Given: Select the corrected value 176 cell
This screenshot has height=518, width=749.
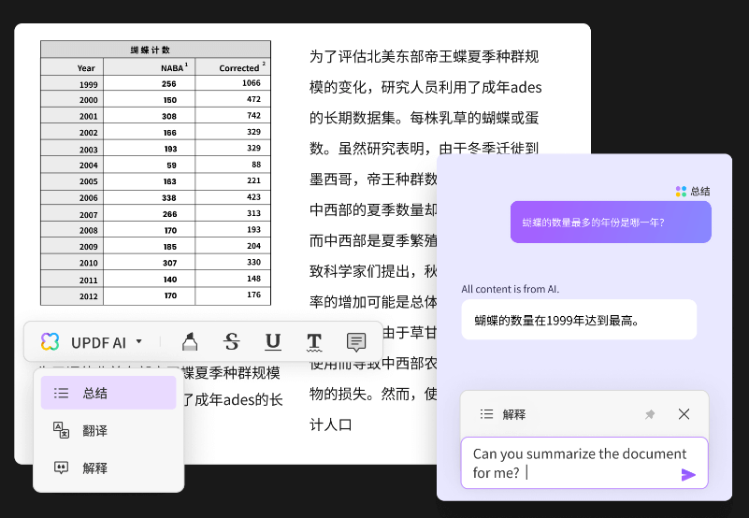Looking at the screenshot, I should 233,295.
